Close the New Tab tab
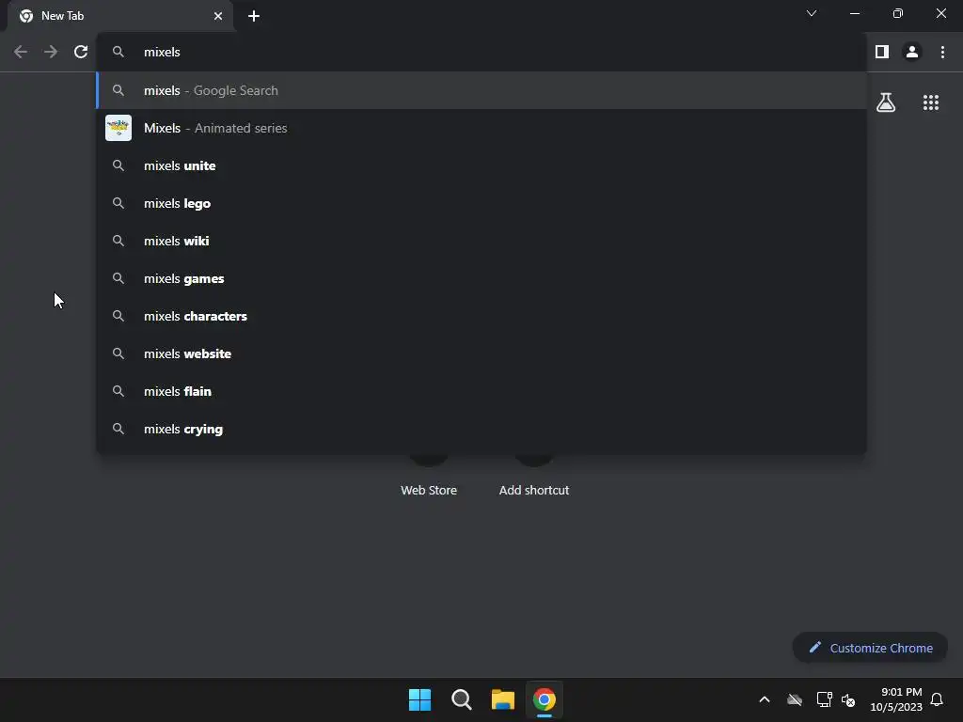 point(218,16)
